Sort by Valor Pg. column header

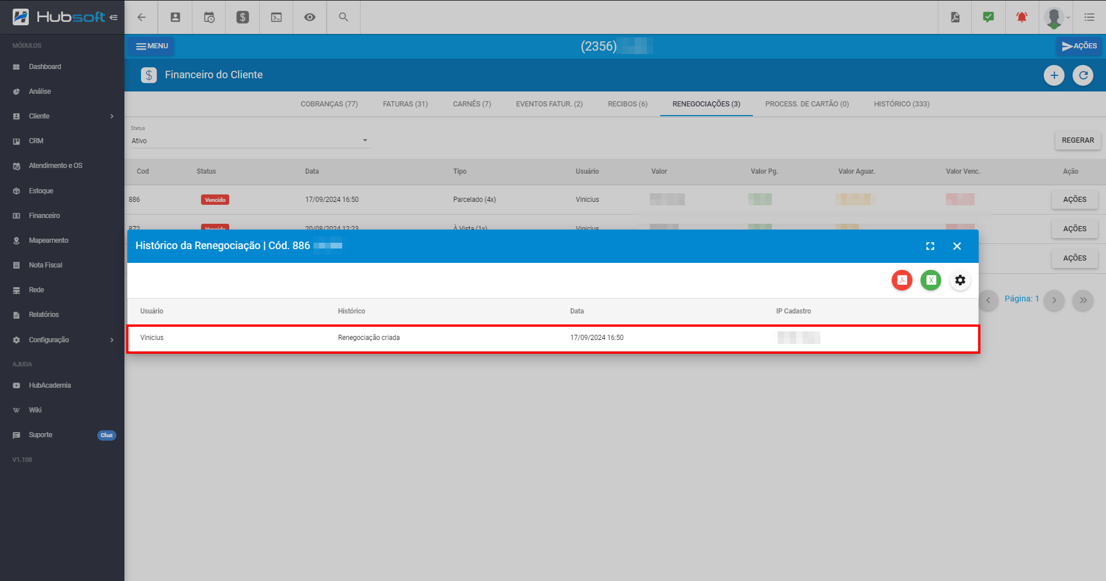[764, 171]
